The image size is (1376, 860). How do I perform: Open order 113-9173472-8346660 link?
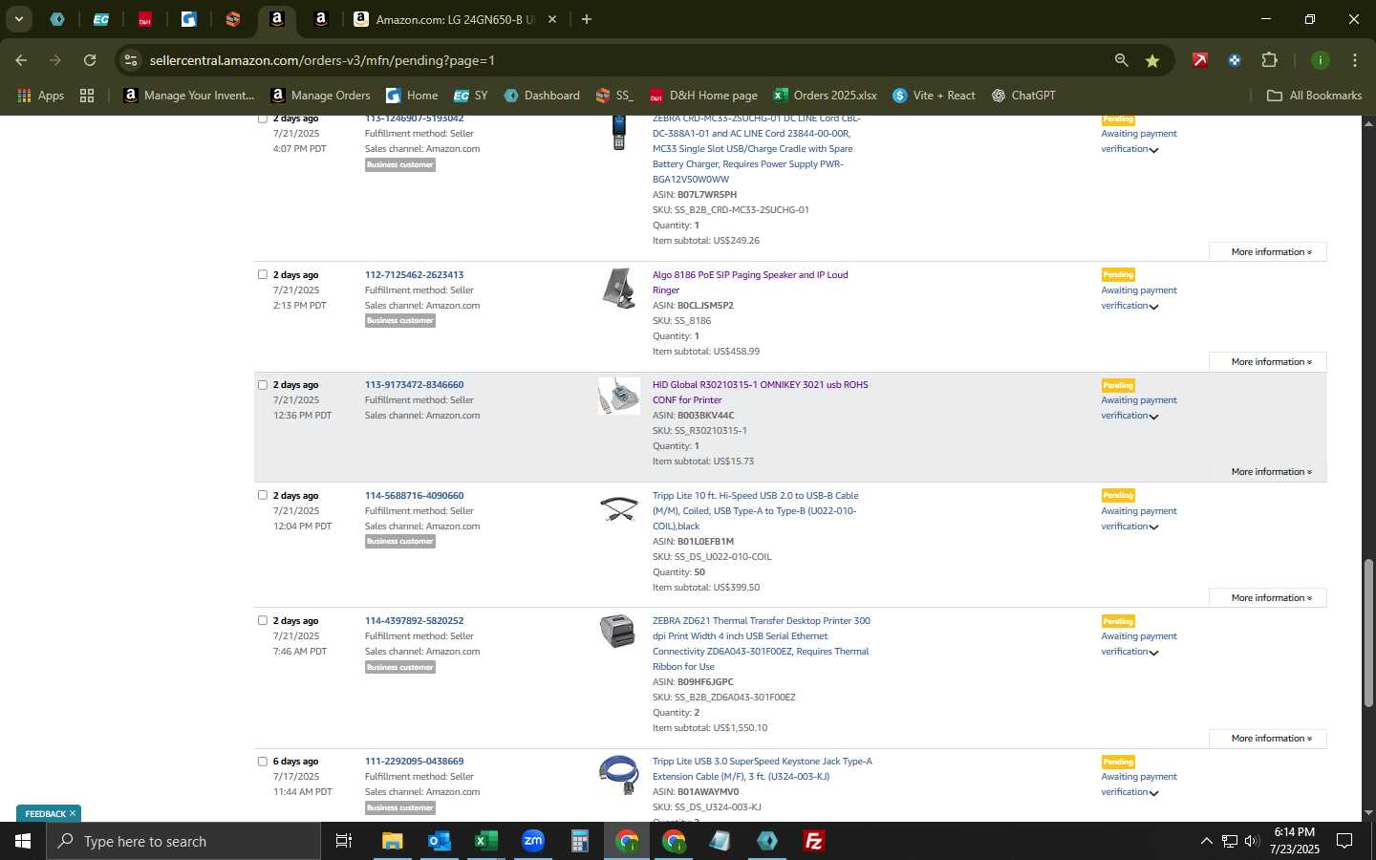pos(414,385)
